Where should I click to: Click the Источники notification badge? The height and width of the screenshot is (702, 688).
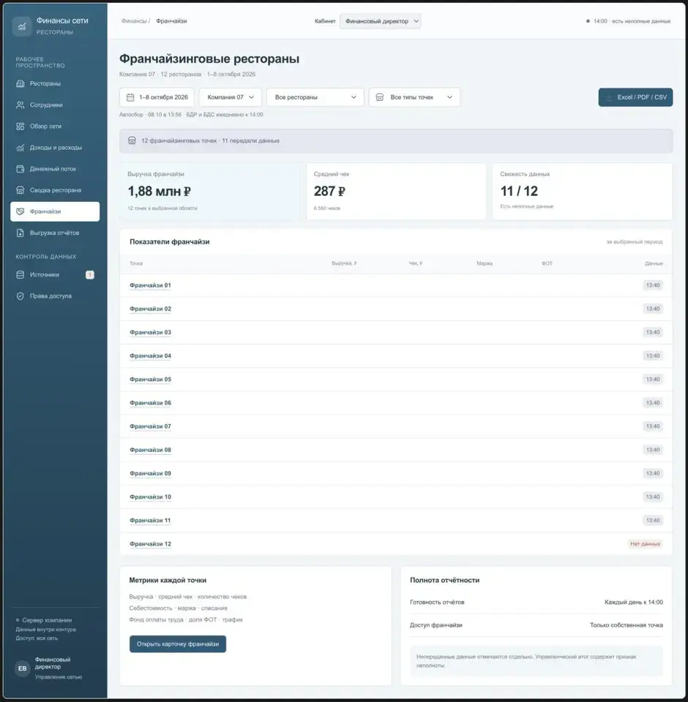[x=89, y=275]
